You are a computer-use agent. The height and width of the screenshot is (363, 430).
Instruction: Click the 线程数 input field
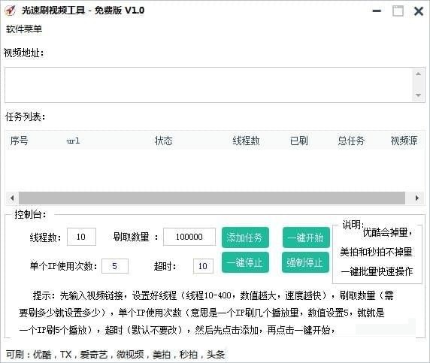pos(81,237)
